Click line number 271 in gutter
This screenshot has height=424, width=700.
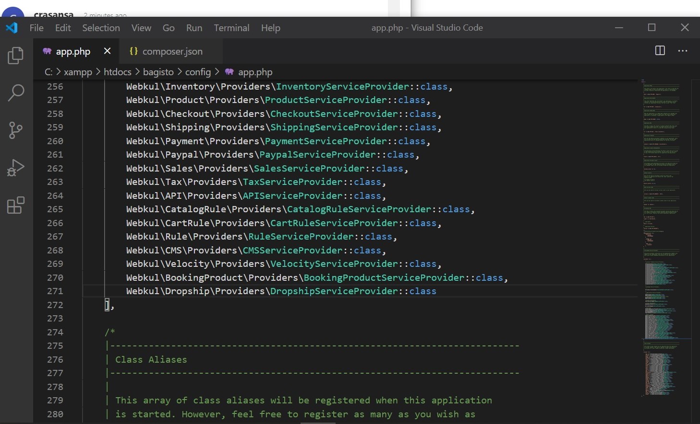pyautogui.click(x=55, y=291)
